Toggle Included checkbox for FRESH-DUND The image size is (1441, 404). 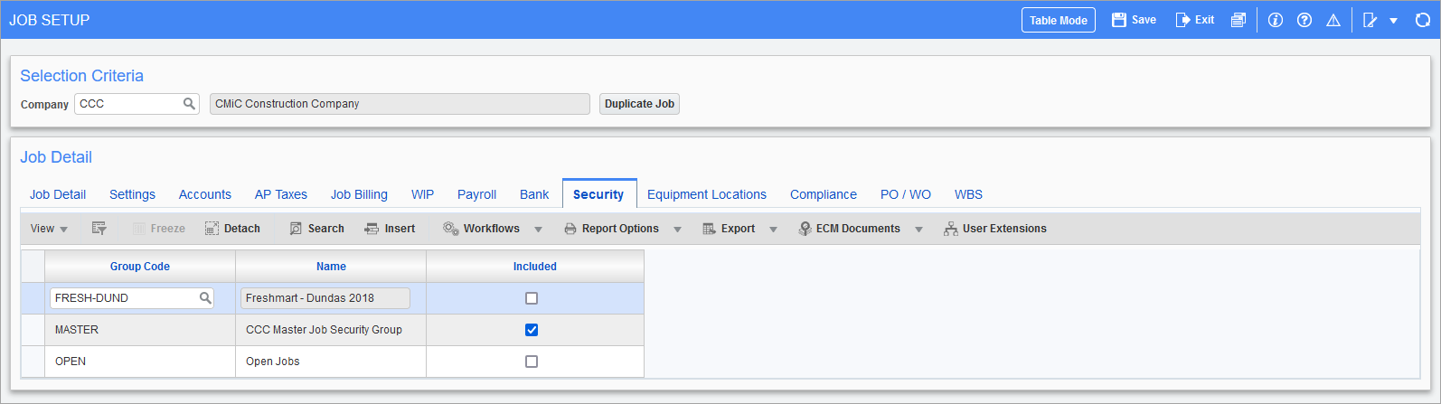tap(532, 298)
